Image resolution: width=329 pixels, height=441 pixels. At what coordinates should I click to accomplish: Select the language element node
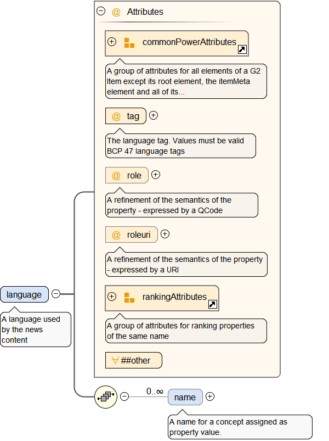coord(24,294)
